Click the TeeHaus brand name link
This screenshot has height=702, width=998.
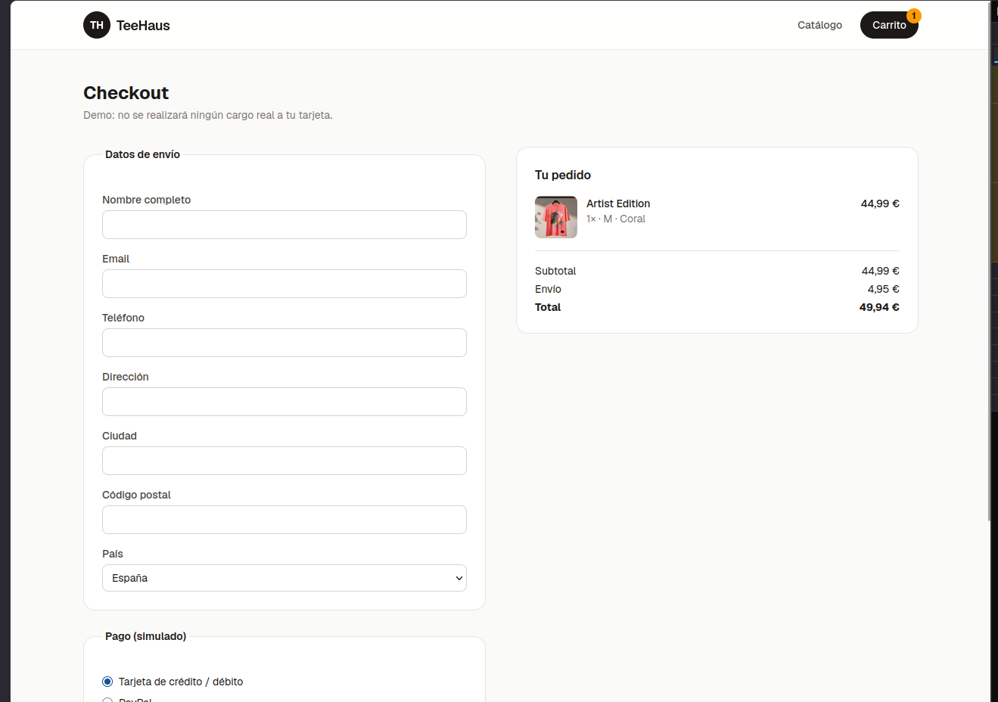click(x=143, y=26)
